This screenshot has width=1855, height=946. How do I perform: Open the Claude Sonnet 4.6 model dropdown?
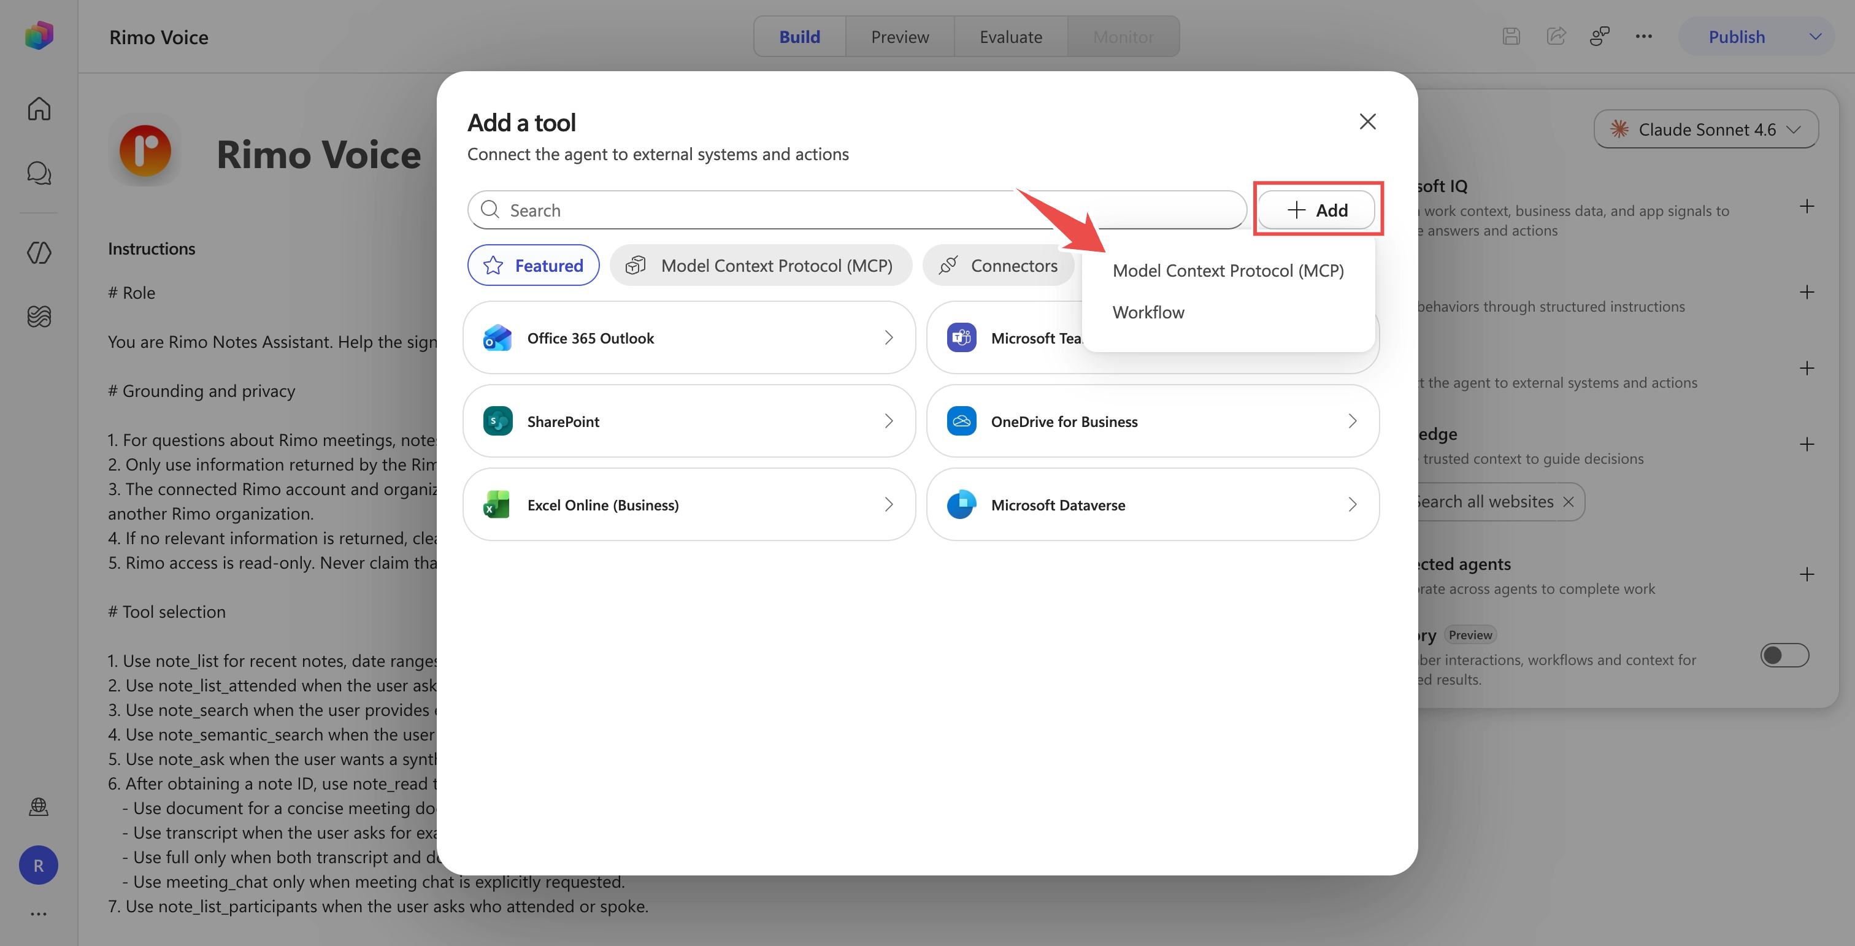pyautogui.click(x=1706, y=129)
